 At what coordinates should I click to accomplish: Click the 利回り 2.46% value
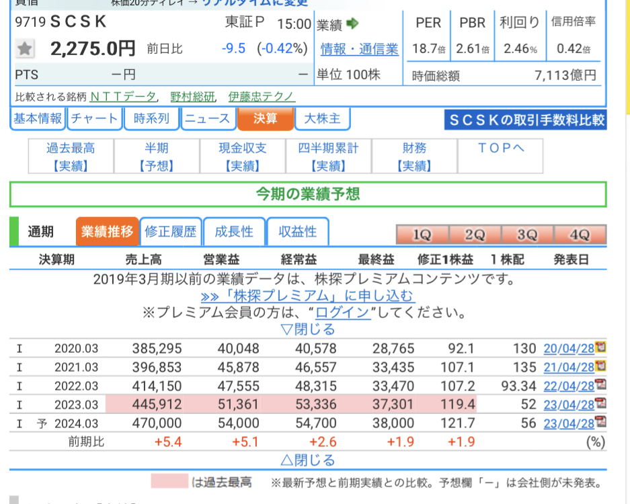click(520, 48)
